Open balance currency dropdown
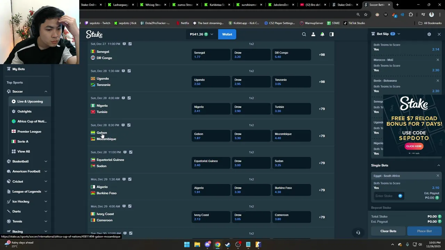 [x=201, y=34]
